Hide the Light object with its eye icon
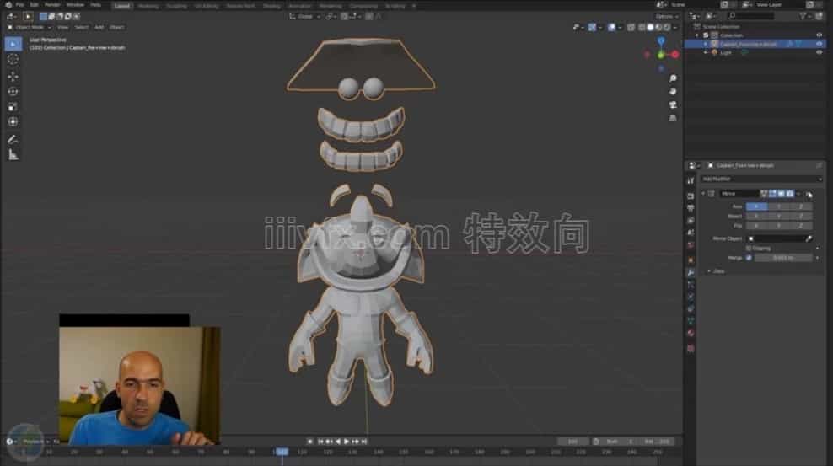This screenshot has height=466, width=833. coord(820,52)
